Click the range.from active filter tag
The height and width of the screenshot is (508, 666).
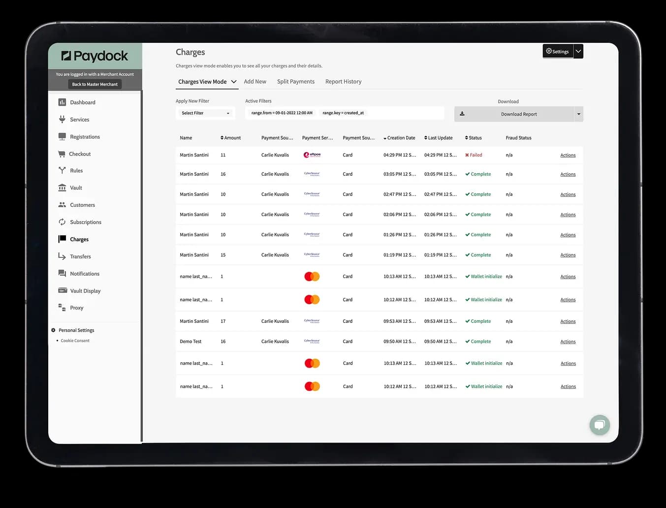[282, 113]
